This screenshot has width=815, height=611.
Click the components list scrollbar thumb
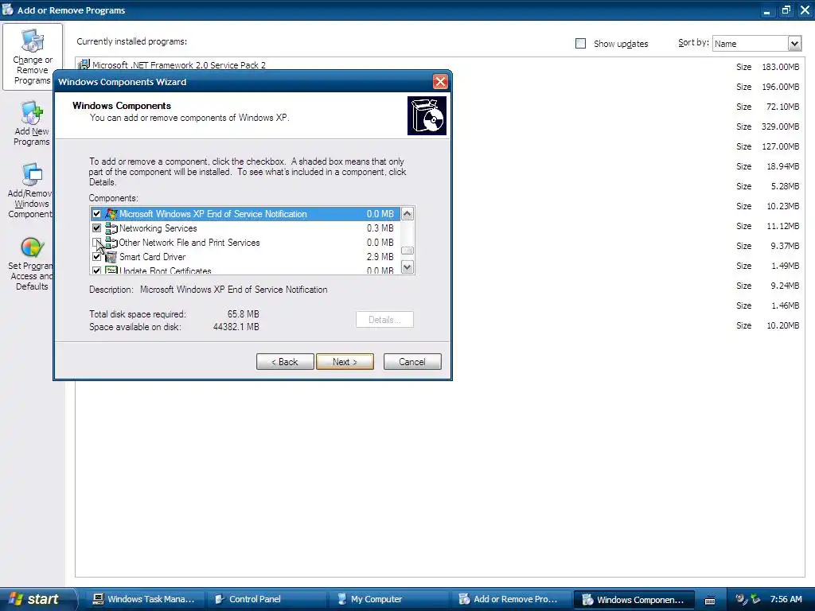tap(407, 251)
